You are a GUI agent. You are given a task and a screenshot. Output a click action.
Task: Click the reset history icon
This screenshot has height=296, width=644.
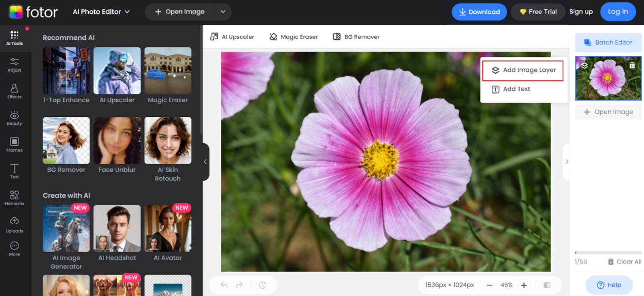[262, 285]
